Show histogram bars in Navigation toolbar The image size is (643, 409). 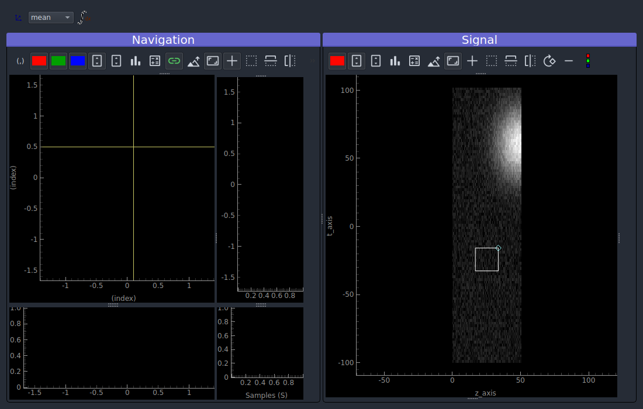click(136, 61)
